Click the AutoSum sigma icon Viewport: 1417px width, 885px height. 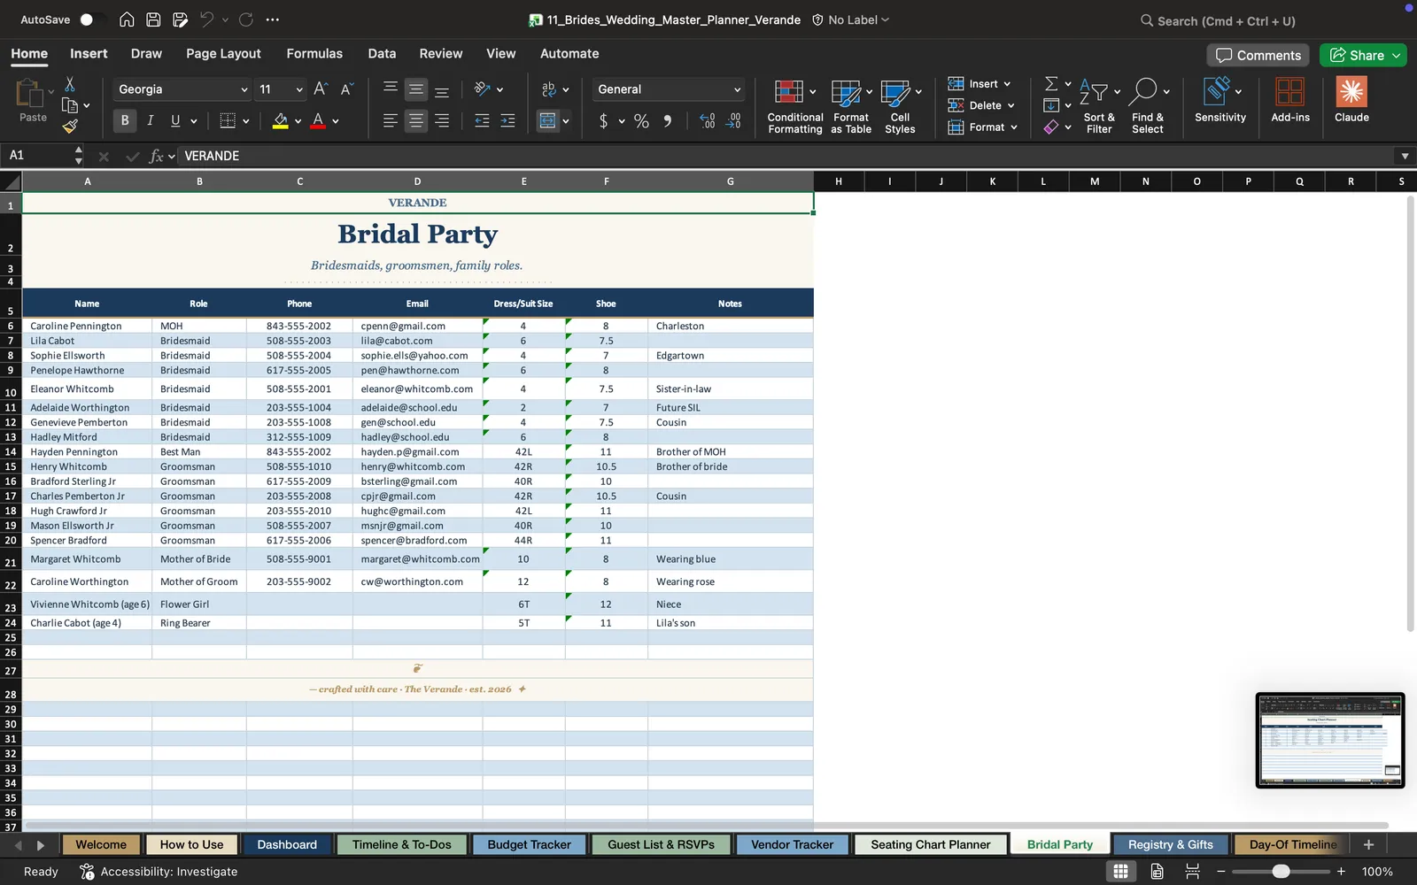[1051, 83]
